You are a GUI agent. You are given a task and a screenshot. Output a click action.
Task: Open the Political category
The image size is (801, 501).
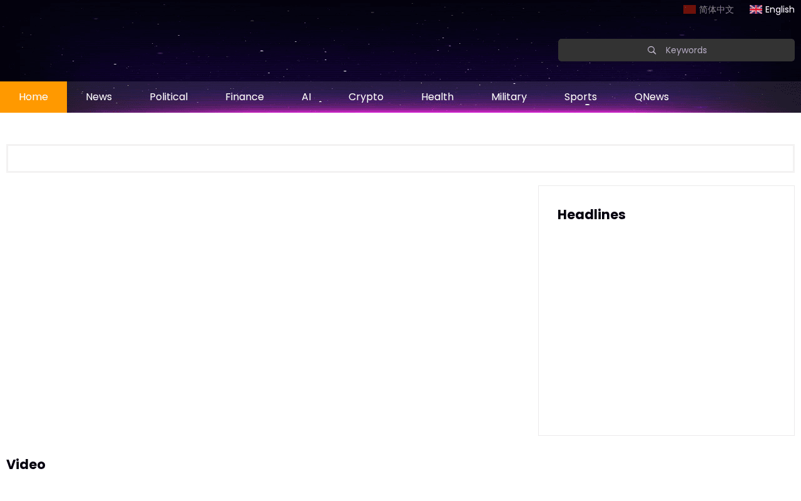click(168, 97)
